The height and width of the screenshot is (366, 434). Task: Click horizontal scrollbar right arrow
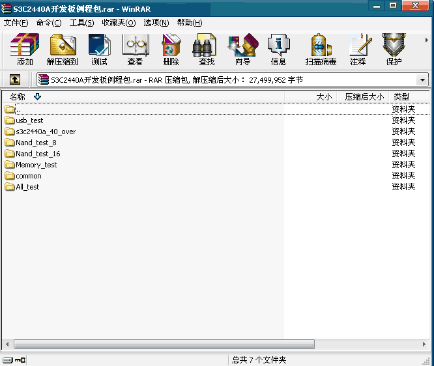(424, 344)
